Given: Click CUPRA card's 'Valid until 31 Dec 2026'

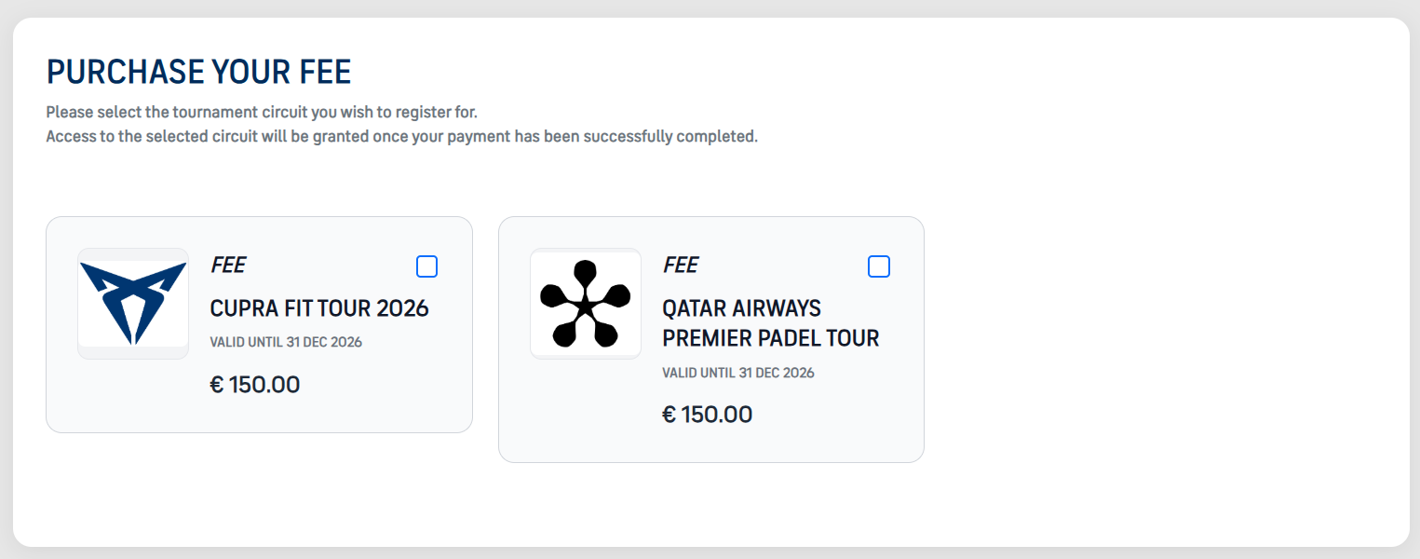Looking at the screenshot, I should [x=286, y=342].
